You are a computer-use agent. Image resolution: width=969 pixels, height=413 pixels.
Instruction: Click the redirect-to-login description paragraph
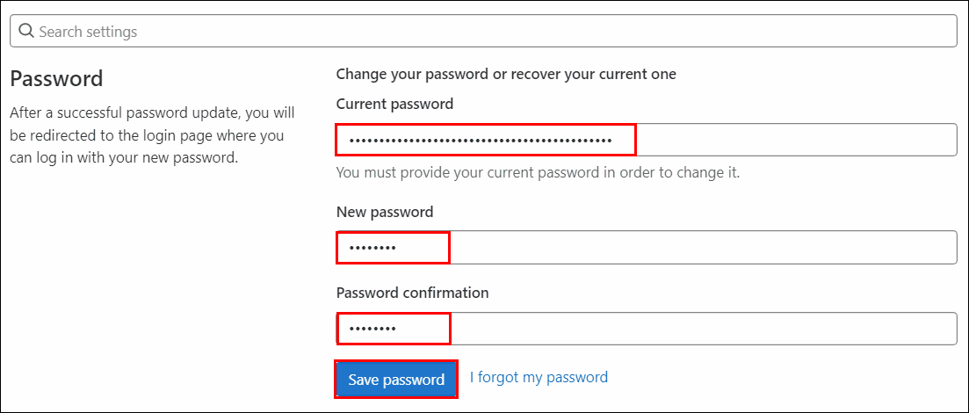tap(152, 135)
